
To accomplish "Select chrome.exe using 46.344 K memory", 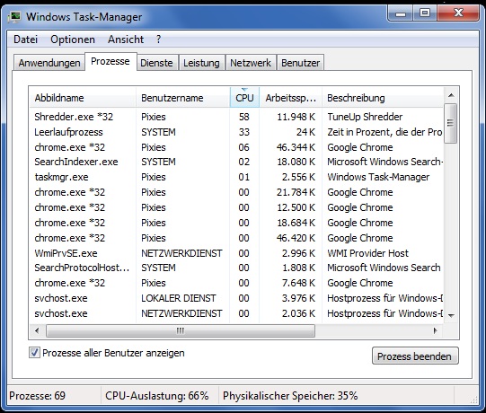I will coord(236,147).
